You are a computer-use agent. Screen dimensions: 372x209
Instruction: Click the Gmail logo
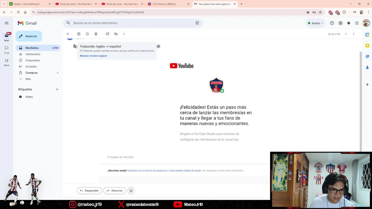[27, 23]
